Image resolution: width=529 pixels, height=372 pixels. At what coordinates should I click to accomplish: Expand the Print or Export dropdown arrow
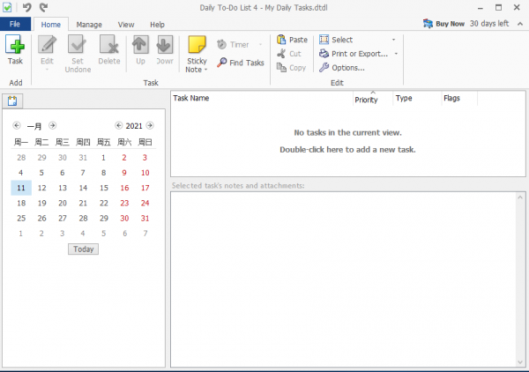[396, 54]
